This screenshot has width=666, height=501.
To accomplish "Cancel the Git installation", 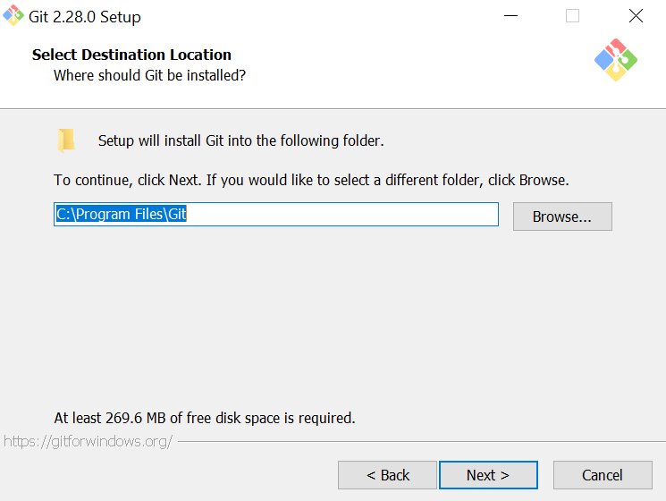I will pos(602,475).
